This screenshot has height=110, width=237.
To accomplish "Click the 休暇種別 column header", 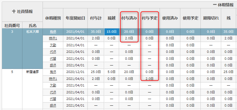I will [x=53, y=18].
